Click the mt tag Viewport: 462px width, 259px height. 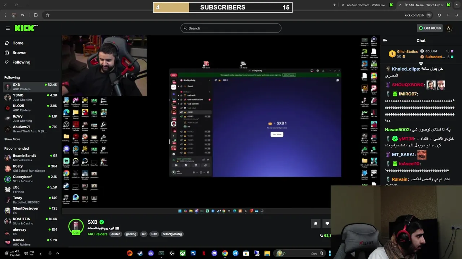point(144,234)
